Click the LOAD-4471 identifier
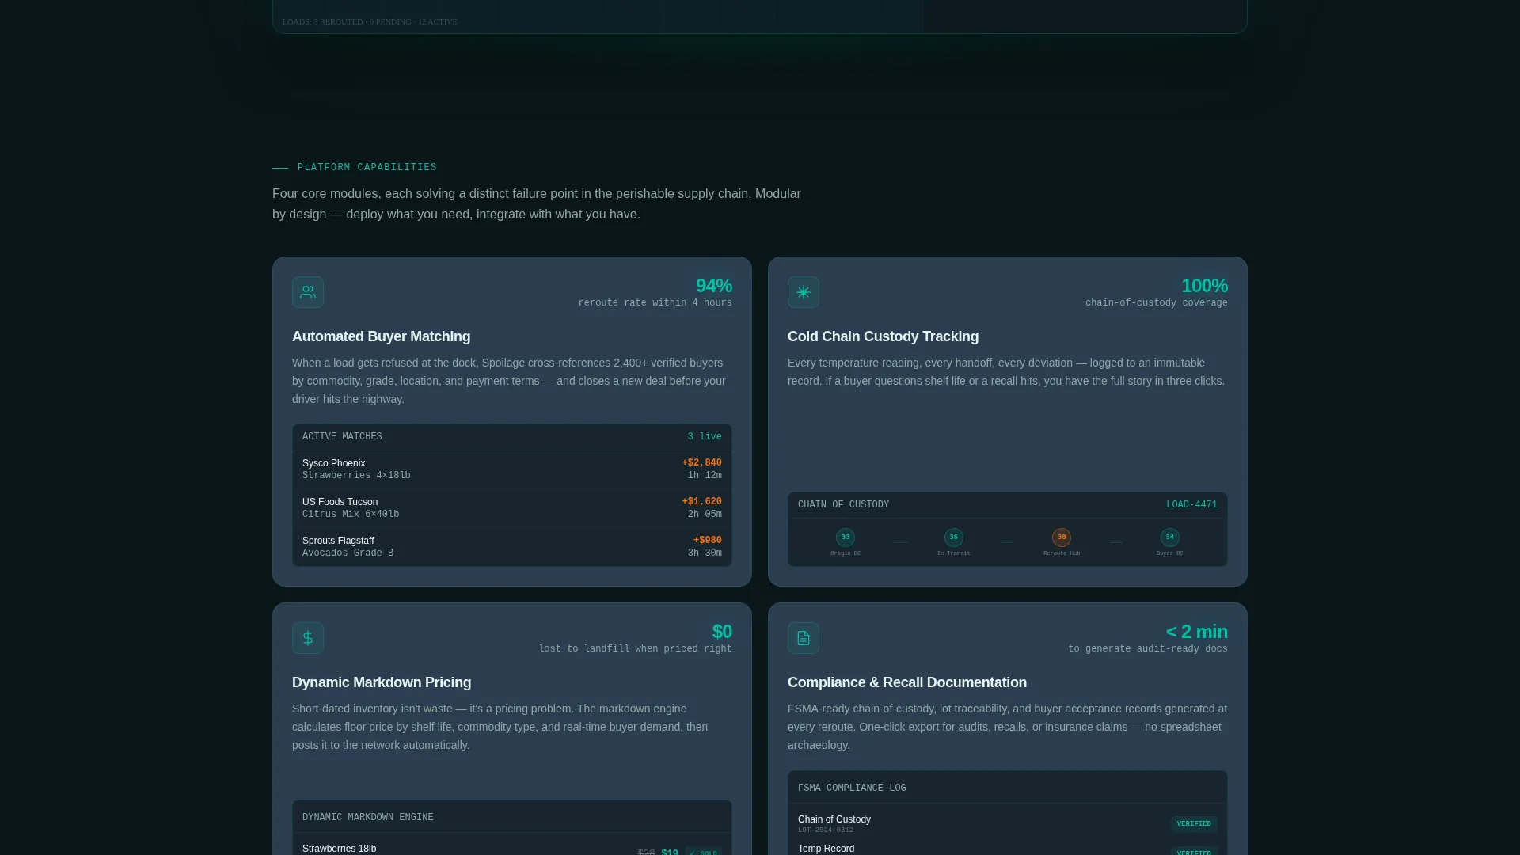The image size is (1520, 855). pyautogui.click(x=1191, y=505)
